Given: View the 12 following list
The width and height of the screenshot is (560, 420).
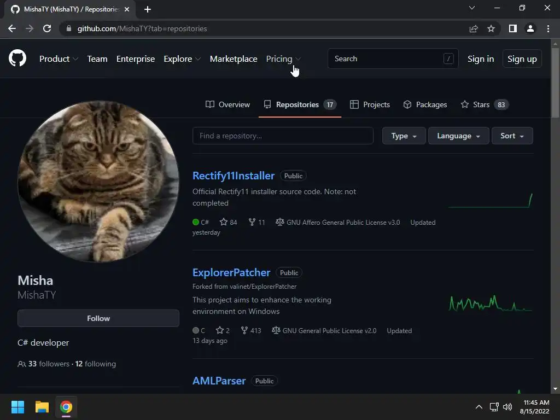Looking at the screenshot, I should [x=95, y=364].
